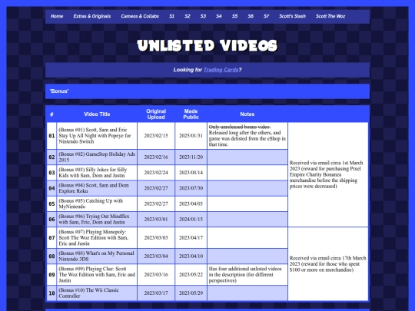Follow the Trading Cards link

pyautogui.click(x=221, y=70)
